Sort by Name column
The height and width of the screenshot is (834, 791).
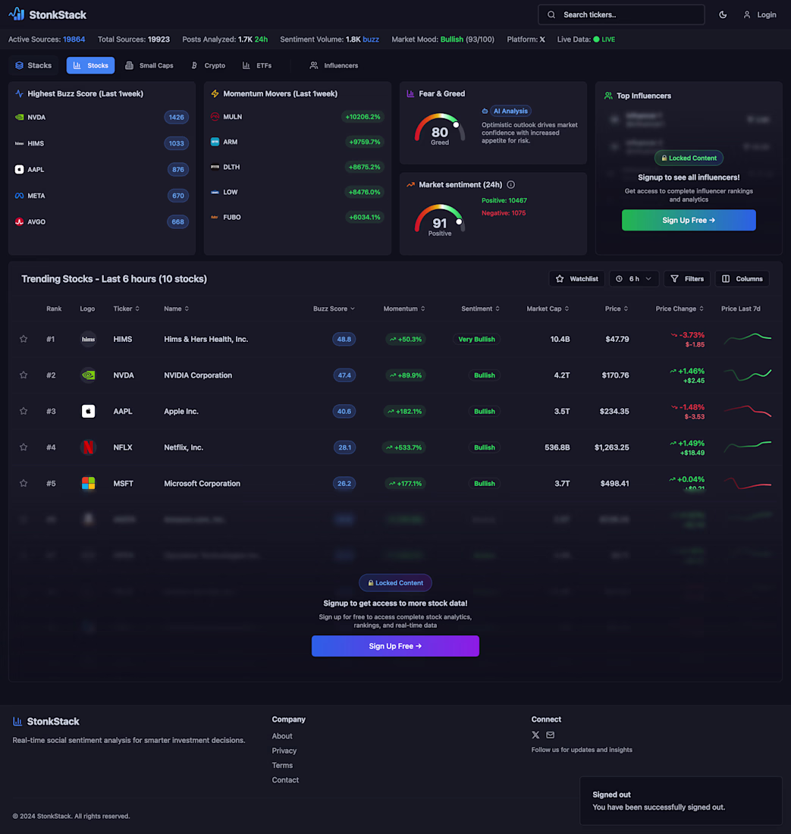tap(176, 309)
